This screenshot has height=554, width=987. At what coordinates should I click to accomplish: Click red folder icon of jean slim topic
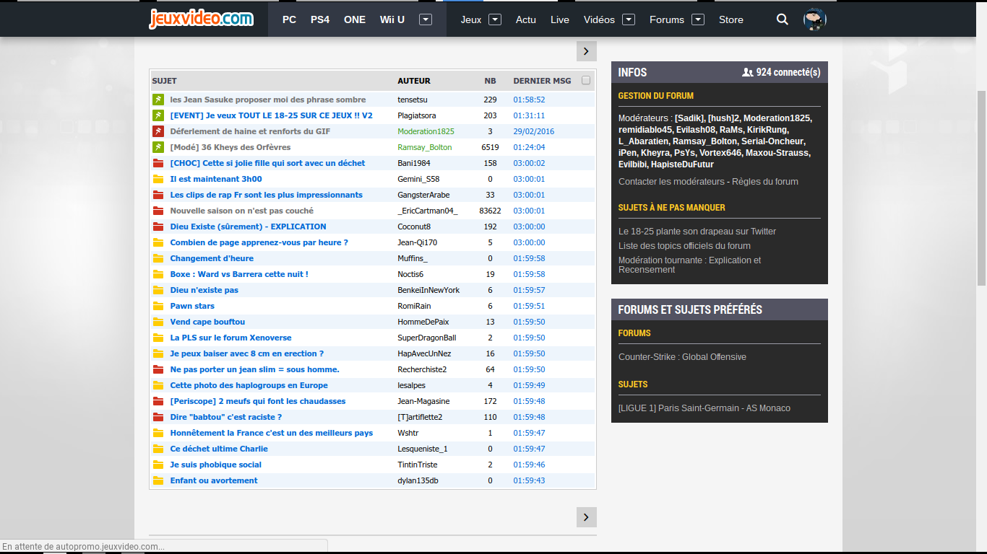(x=158, y=369)
